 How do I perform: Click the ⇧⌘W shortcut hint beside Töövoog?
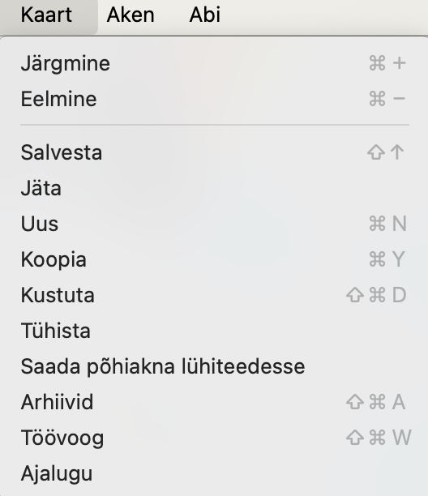(x=379, y=438)
